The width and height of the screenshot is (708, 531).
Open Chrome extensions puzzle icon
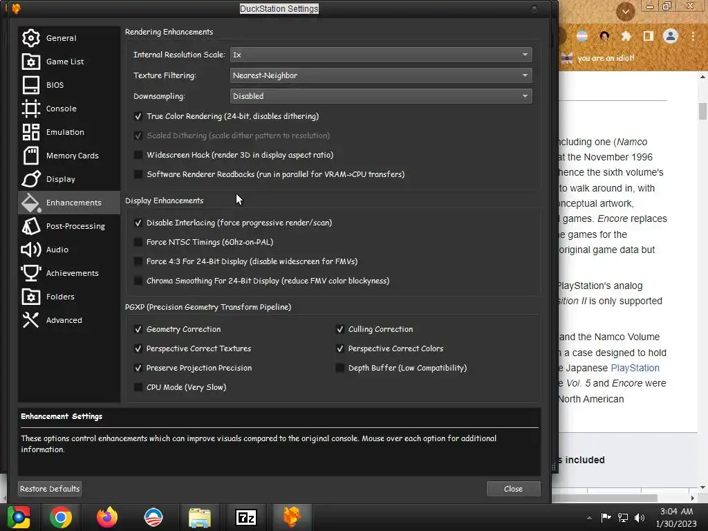(626, 36)
